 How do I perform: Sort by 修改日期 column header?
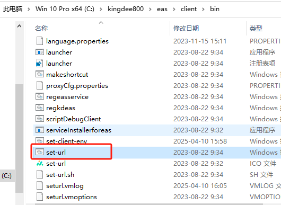[186, 28]
